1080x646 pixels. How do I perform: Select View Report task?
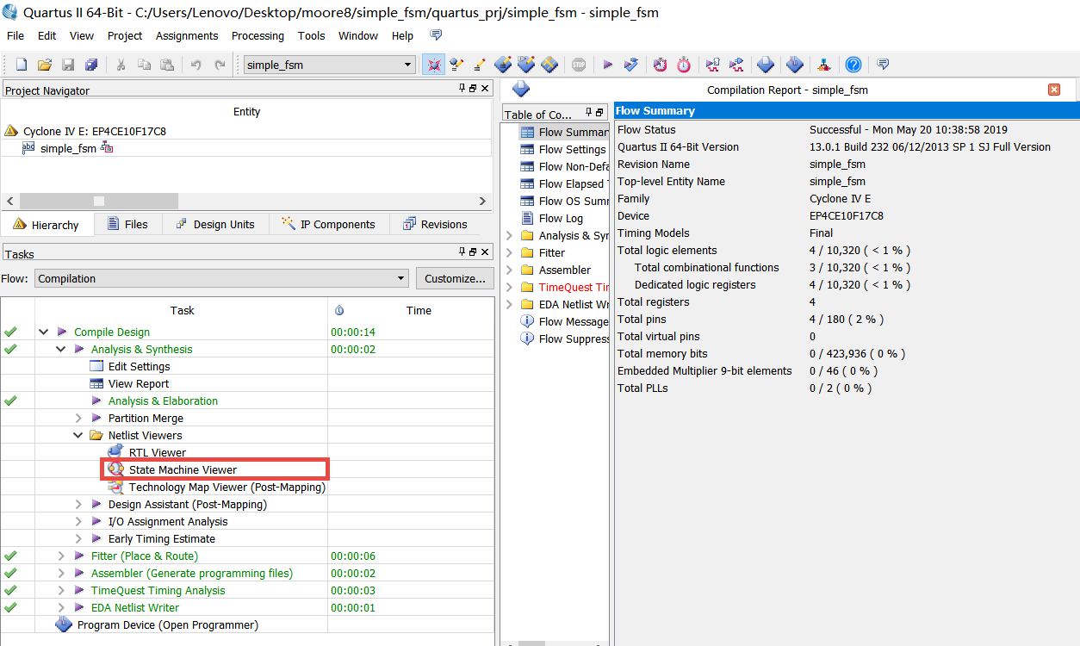138,383
